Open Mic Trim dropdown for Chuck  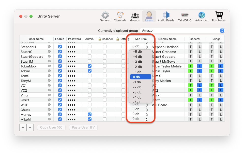140,109
